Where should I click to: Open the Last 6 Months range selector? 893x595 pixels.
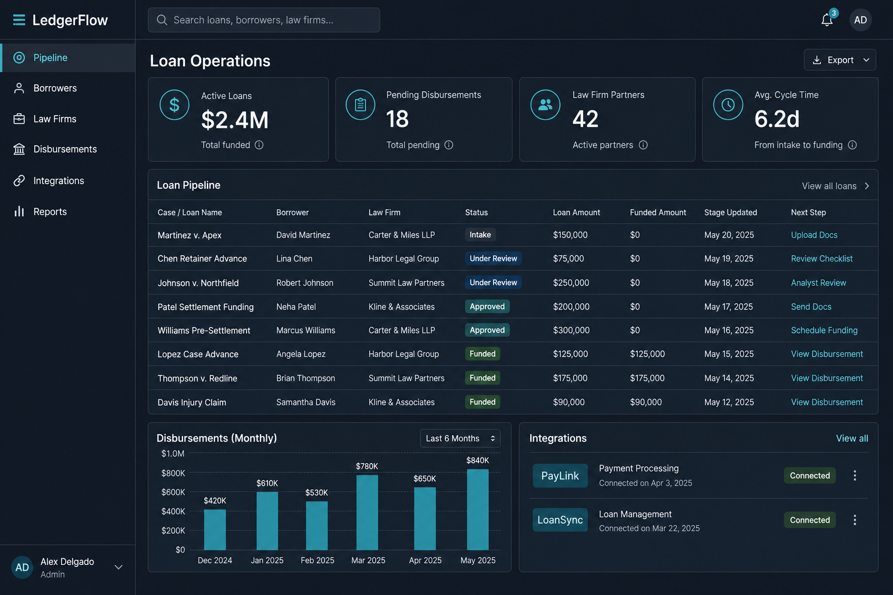pos(460,438)
